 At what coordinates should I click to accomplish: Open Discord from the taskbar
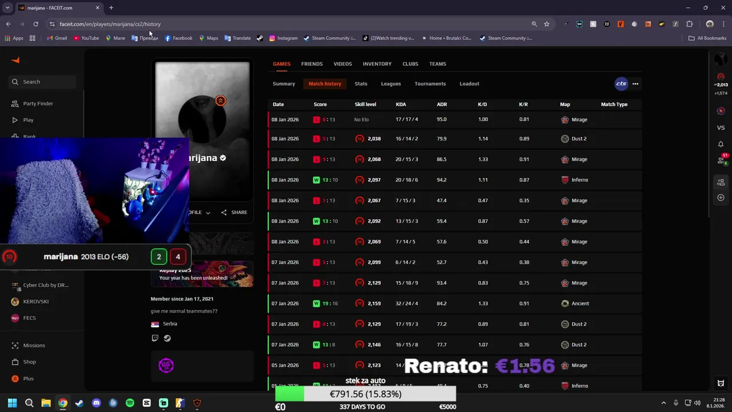pos(96,403)
